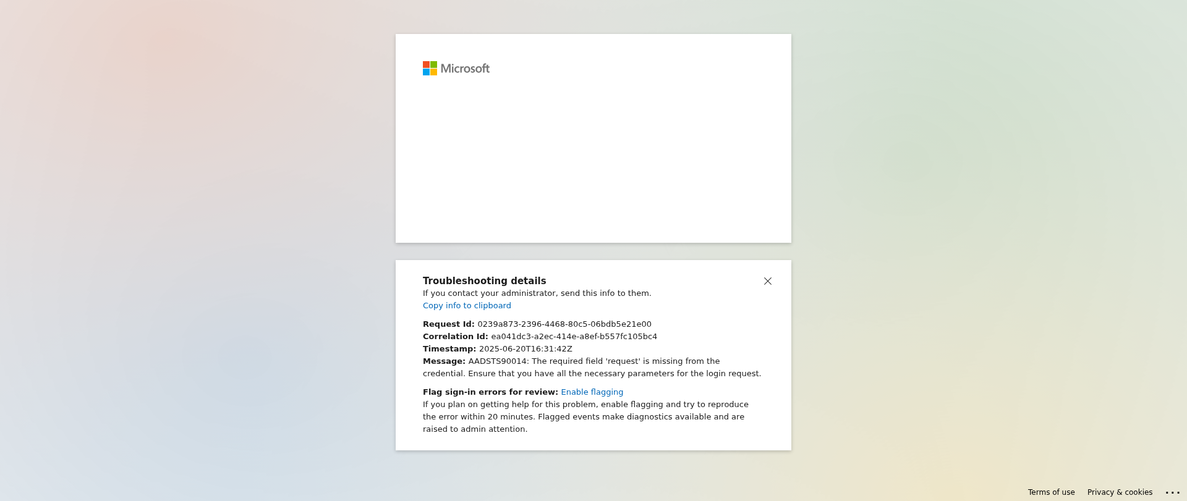The height and width of the screenshot is (501, 1187).
Task: Click the Request Id value text
Action: [564, 324]
